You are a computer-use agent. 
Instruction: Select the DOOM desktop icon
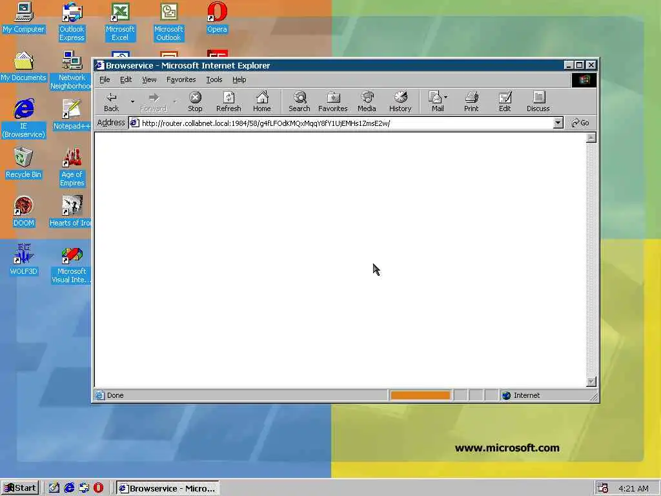(23, 212)
